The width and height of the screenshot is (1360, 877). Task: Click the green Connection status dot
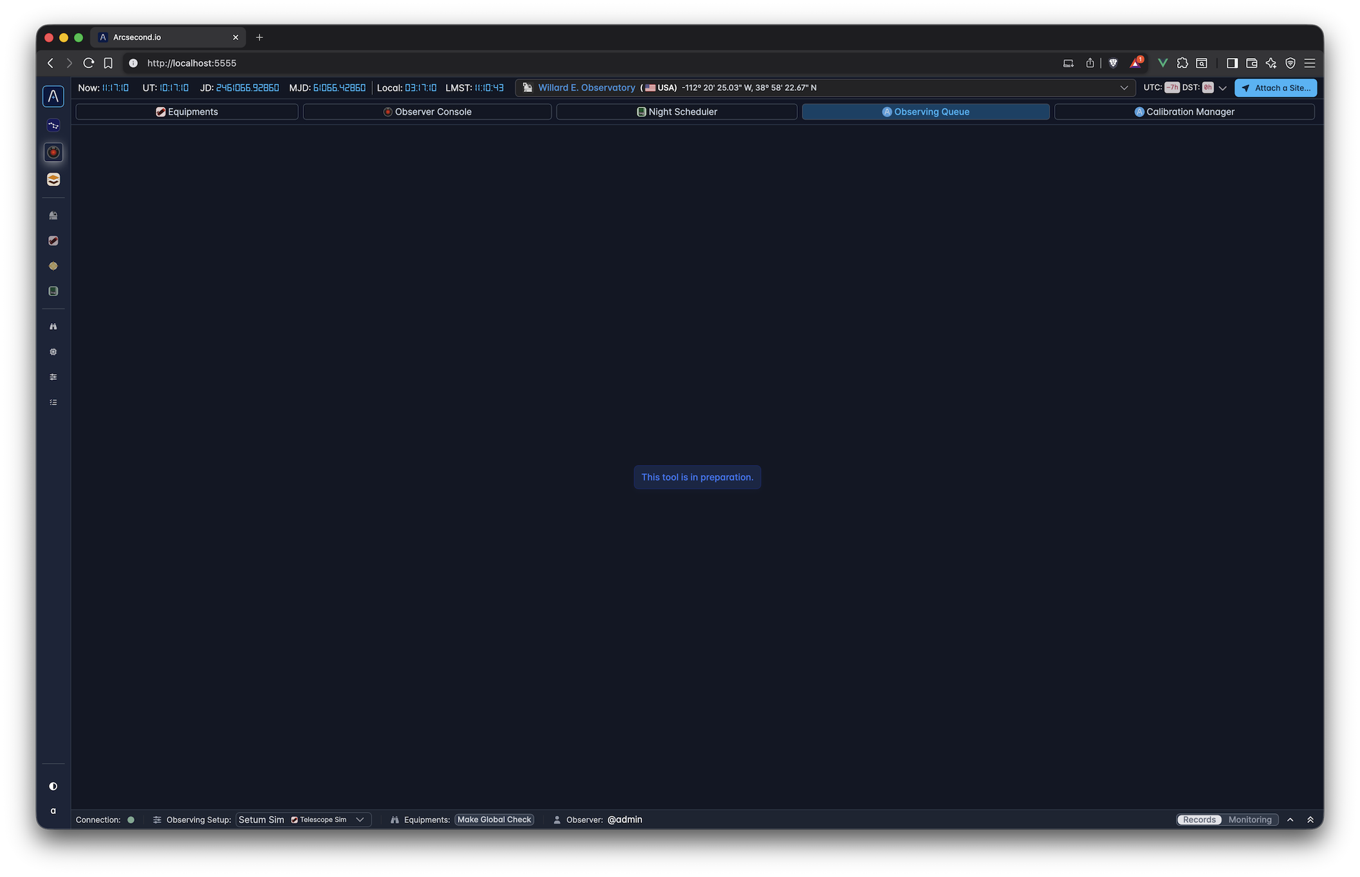[x=131, y=820]
